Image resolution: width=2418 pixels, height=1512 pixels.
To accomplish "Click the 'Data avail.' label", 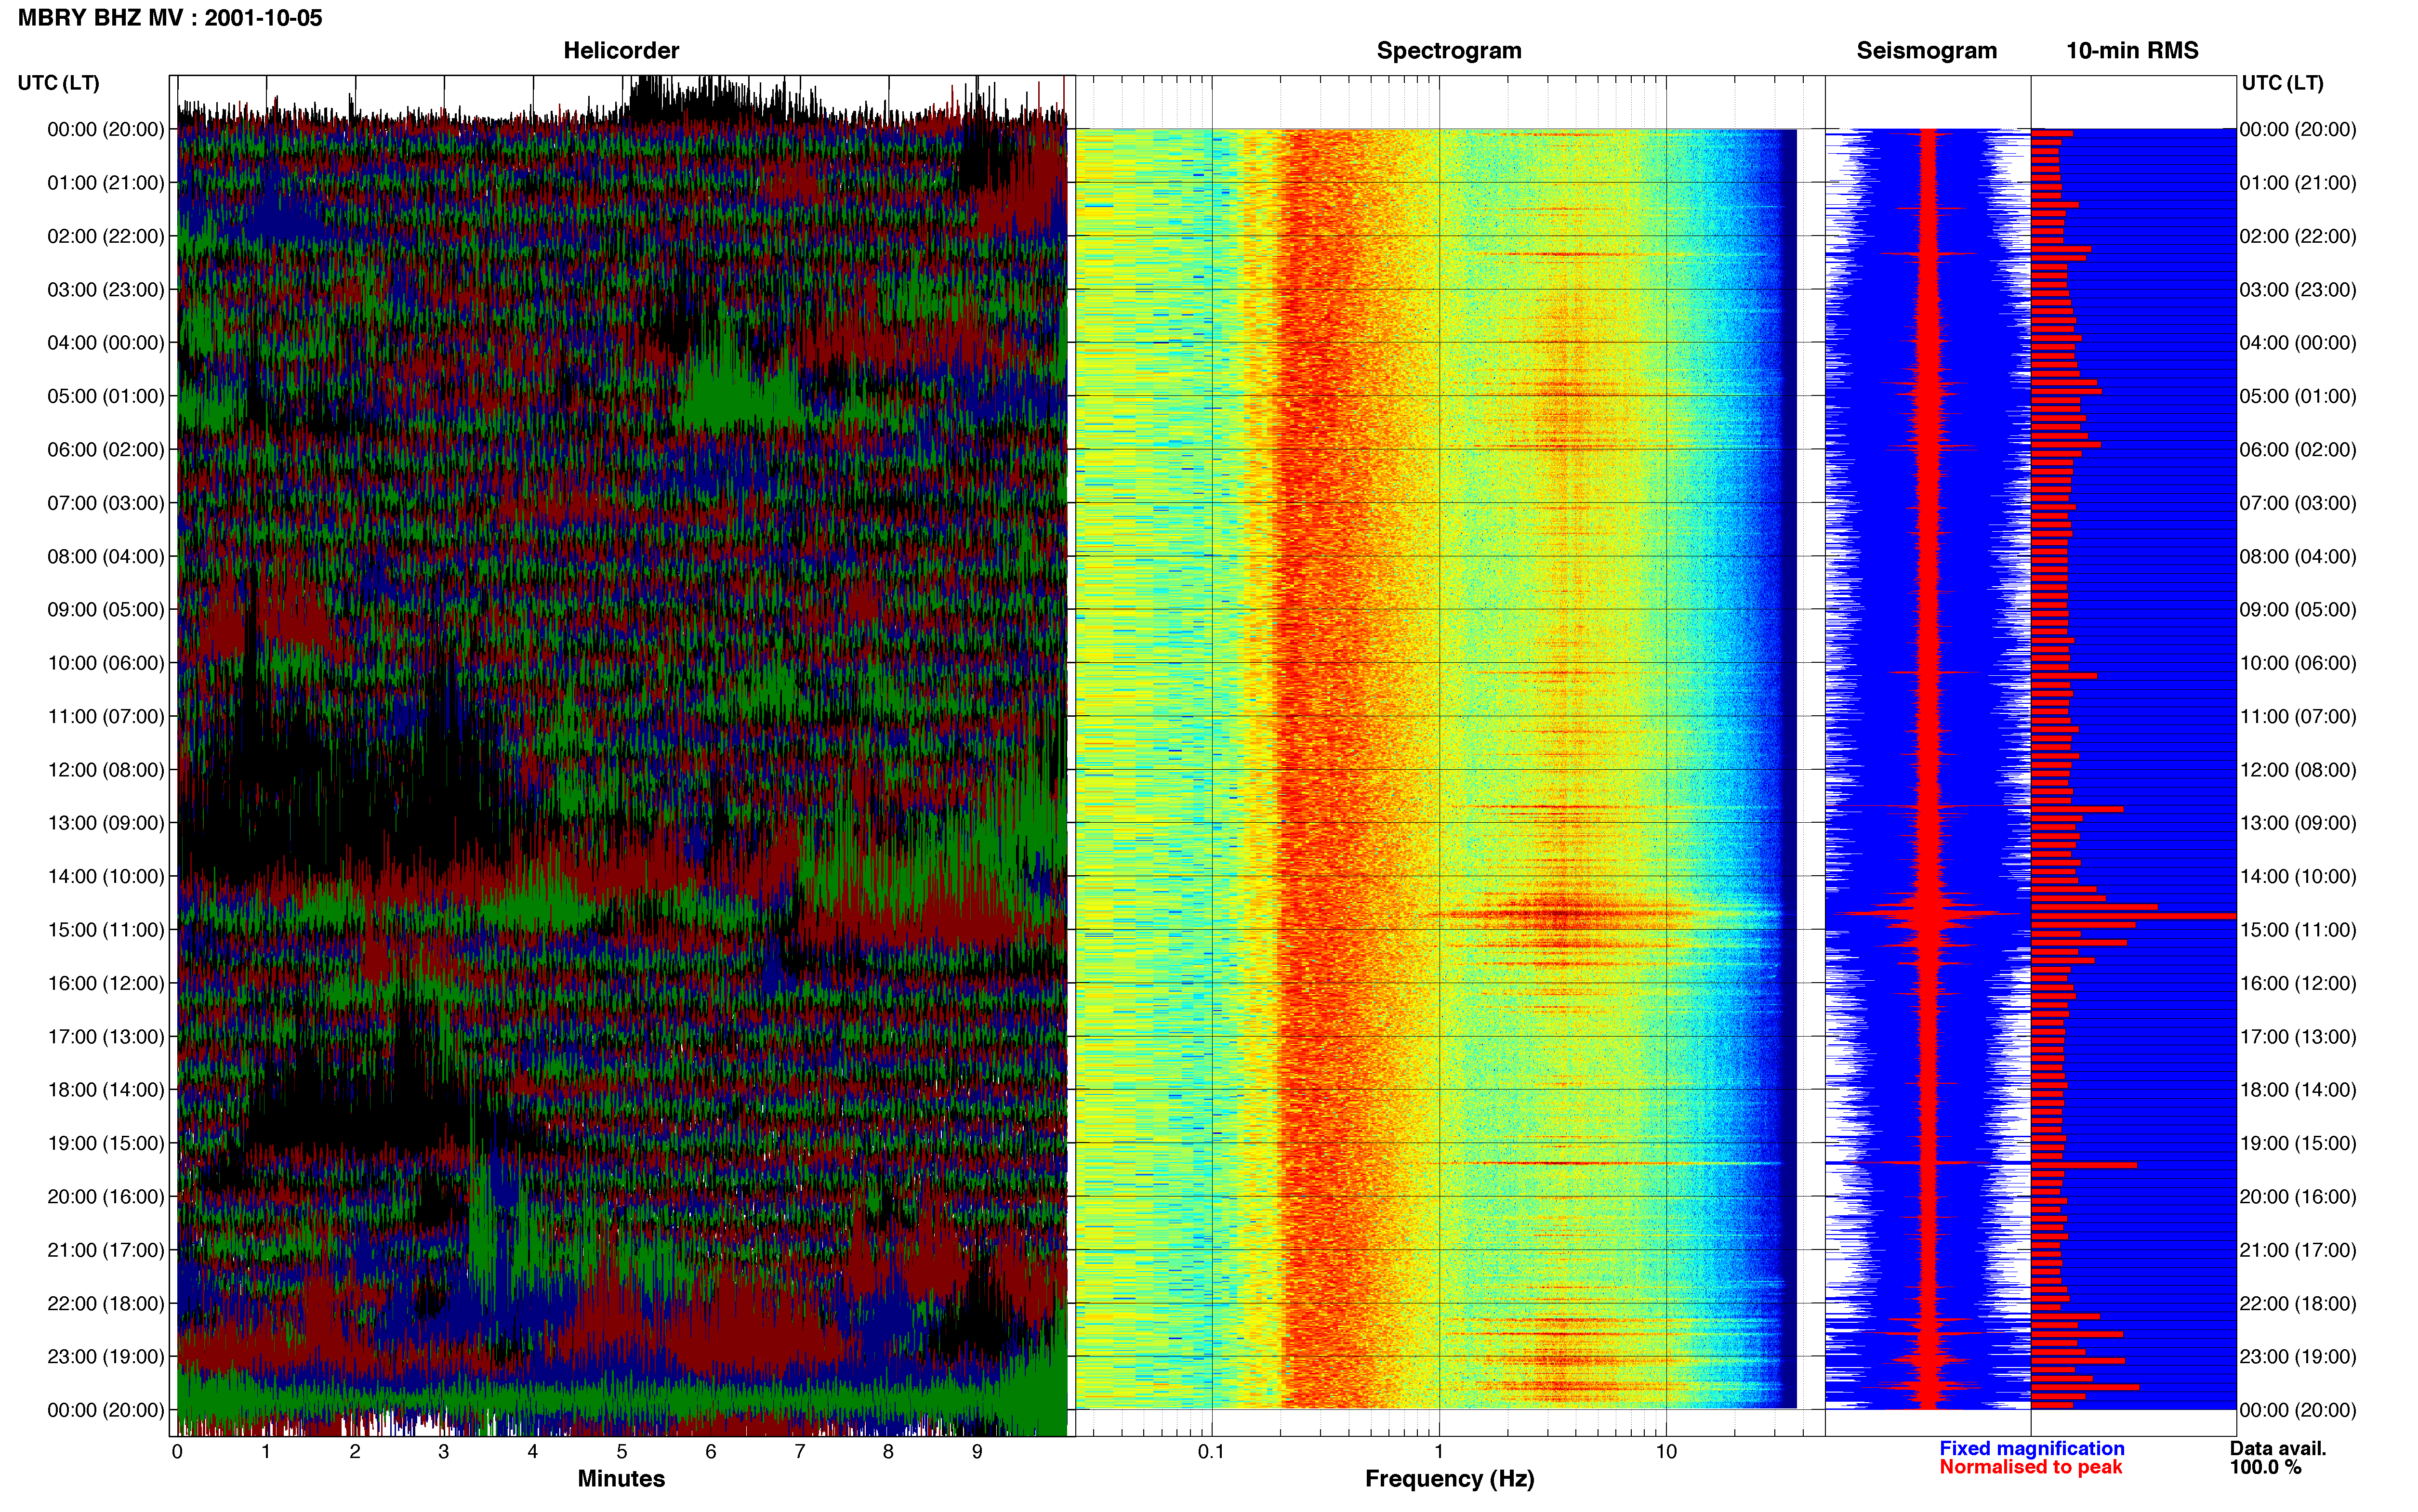I will 2278,1448.
